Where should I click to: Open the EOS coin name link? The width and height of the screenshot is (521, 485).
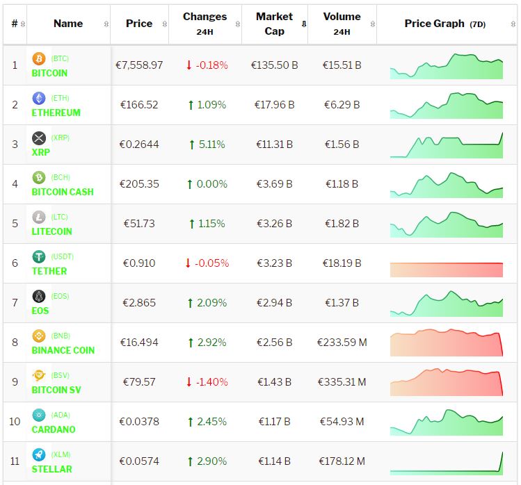click(x=40, y=311)
